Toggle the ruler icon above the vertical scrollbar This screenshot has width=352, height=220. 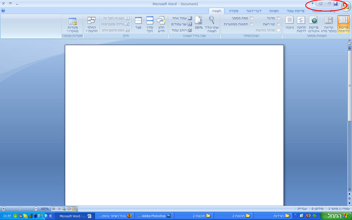350,43
